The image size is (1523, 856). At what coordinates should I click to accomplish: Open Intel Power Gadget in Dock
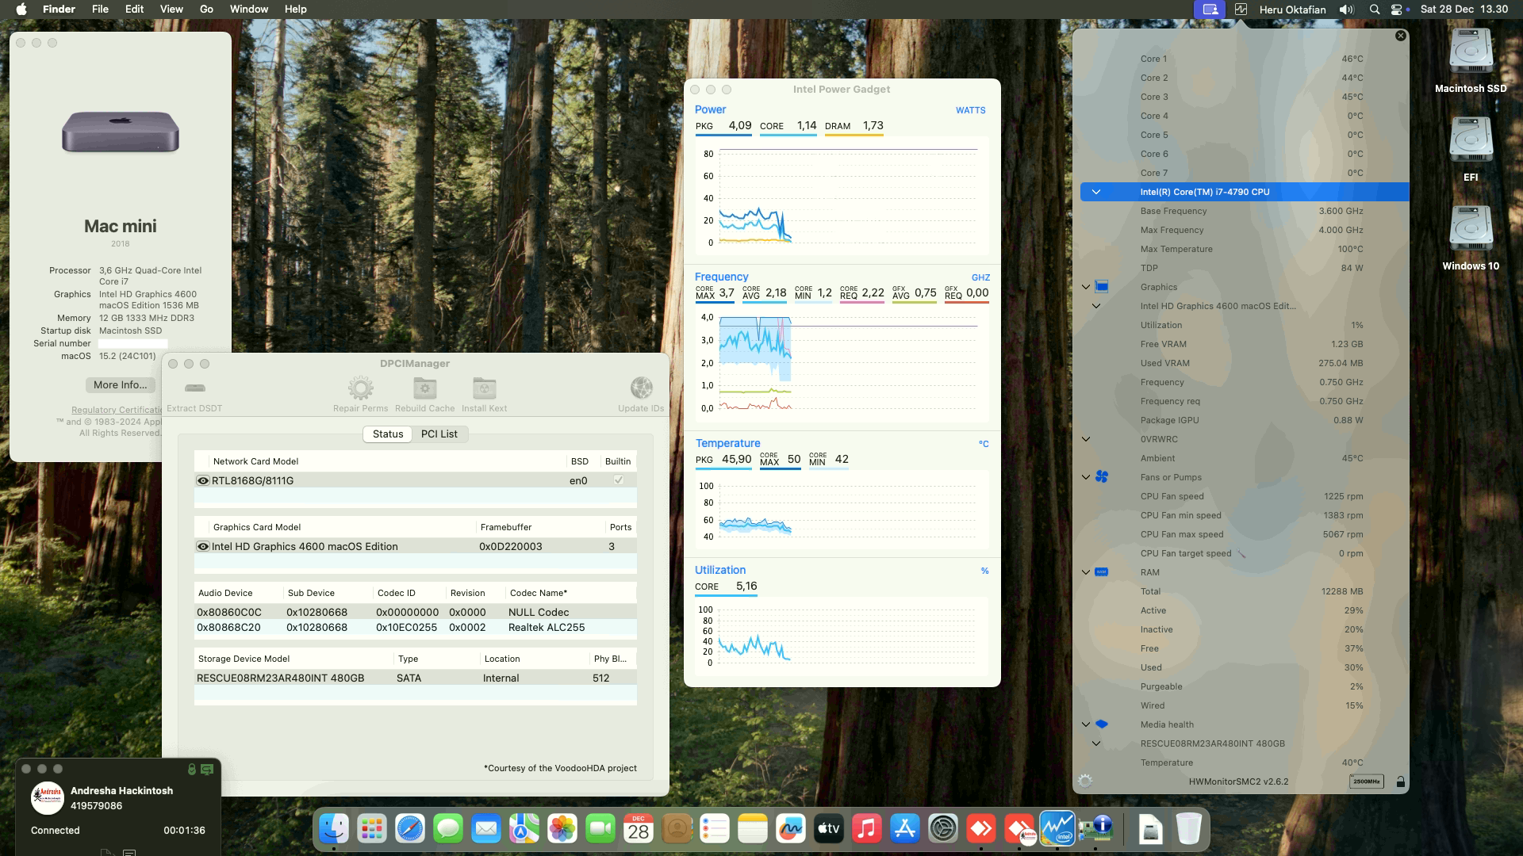click(x=1057, y=829)
